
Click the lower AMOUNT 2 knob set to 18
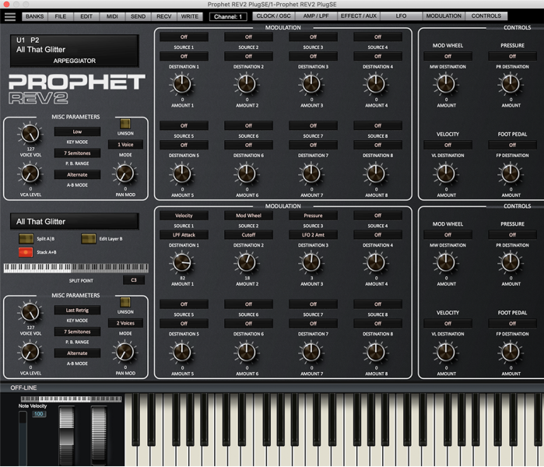click(x=247, y=262)
